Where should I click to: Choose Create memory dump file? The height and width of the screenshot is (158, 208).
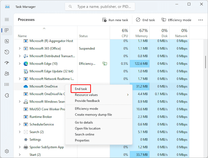pos(99,115)
